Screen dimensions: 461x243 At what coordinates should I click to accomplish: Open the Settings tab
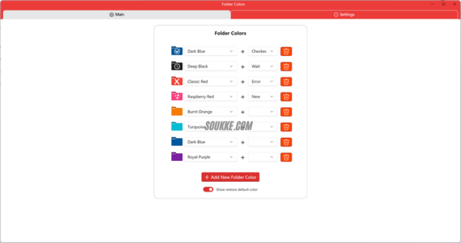344,15
